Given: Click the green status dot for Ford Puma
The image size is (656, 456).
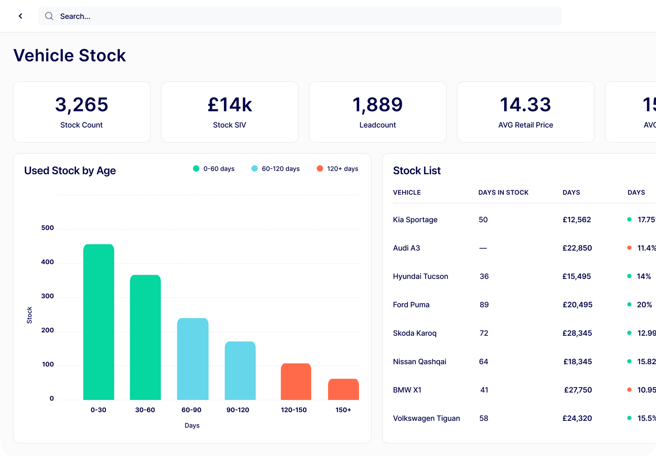Looking at the screenshot, I should [629, 304].
